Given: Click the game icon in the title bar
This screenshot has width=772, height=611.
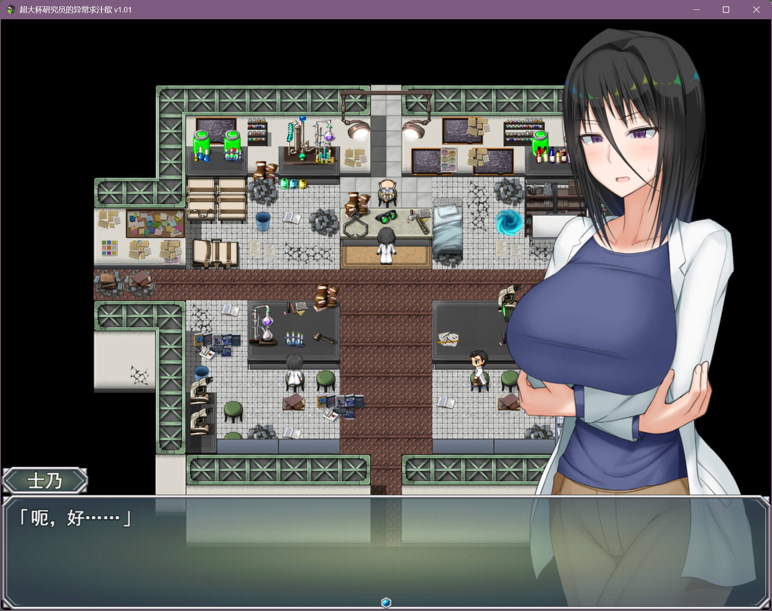Looking at the screenshot, I should pos(10,9).
